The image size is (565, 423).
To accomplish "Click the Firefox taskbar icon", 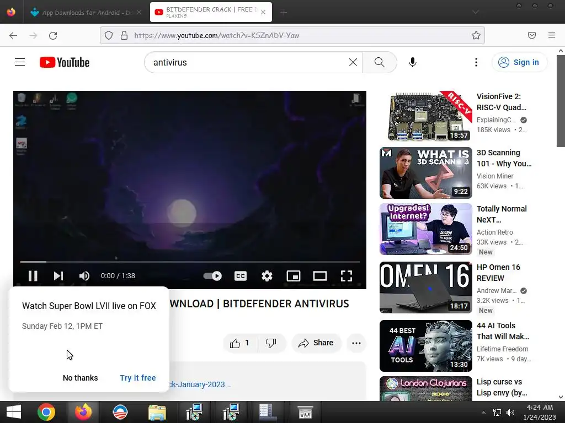I will (83, 412).
